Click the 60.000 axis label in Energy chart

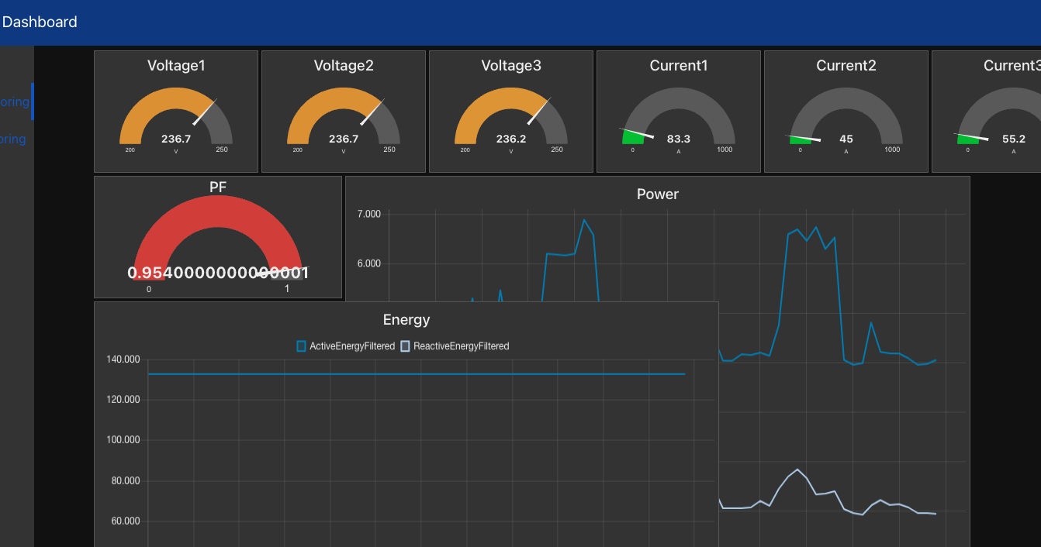click(x=126, y=521)
